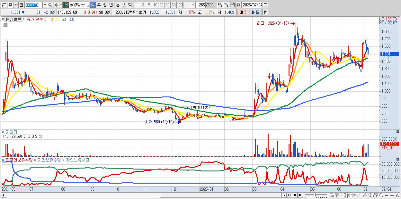Viewport: 401px width, 199px height.
Task: Select interval 5 button
Action: click(149, 5)
